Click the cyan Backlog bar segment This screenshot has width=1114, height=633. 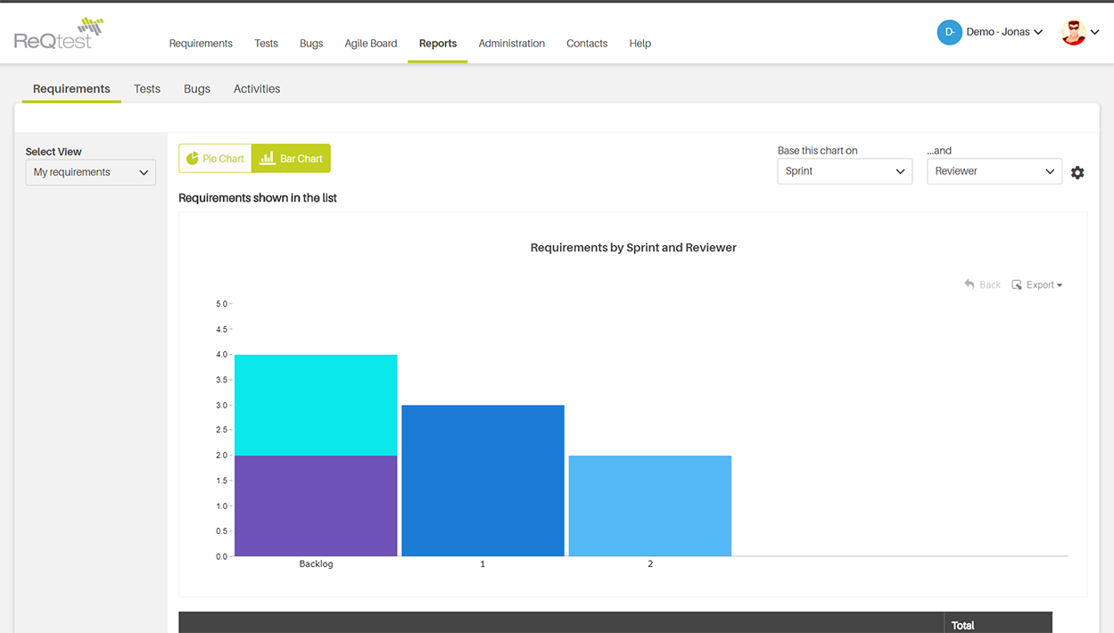(316, 406)
